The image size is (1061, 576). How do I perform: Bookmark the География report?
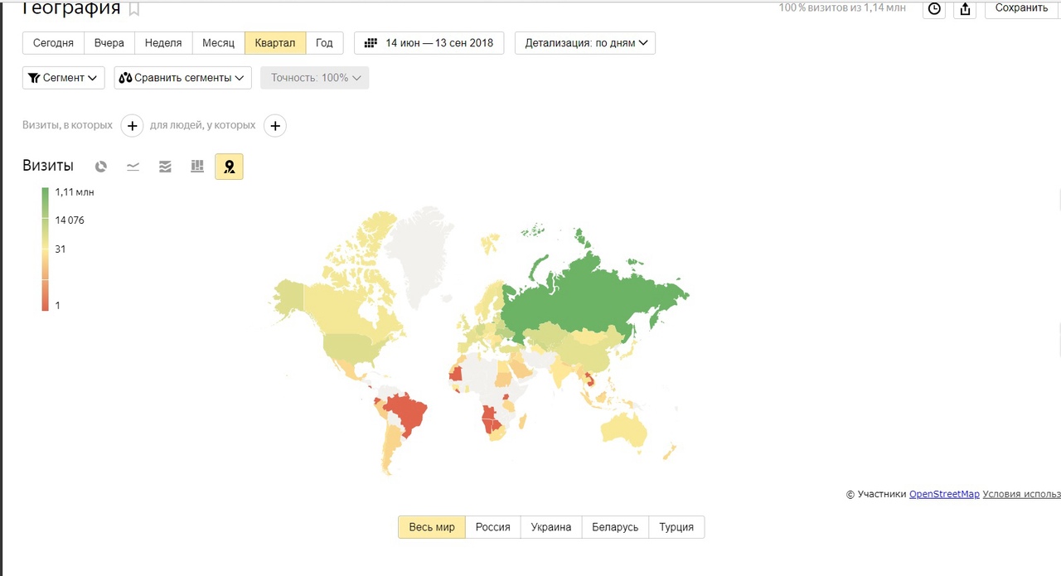[134, 9]
